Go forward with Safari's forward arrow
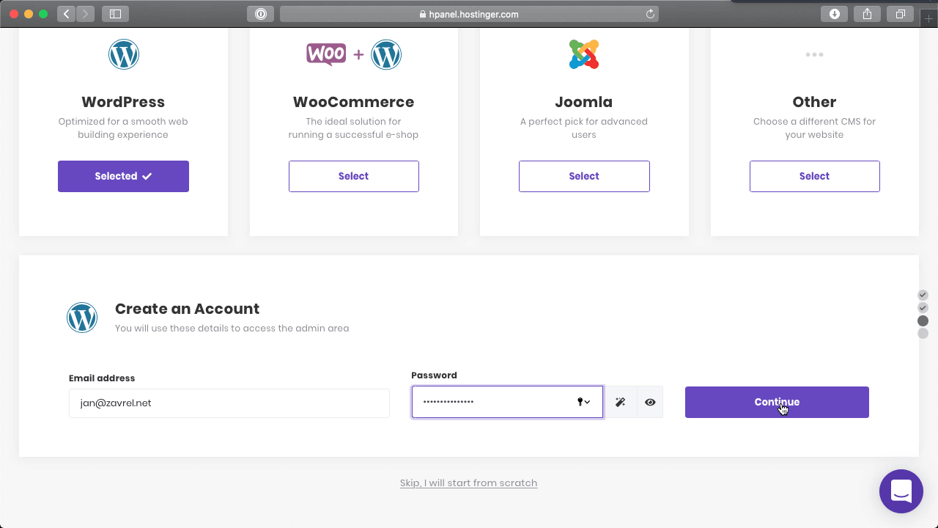Screen dimensions: 938x528 (85, 13)
